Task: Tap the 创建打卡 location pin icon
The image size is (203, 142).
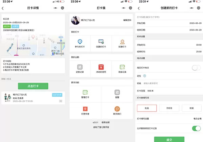Action: (x=122, y=42)
